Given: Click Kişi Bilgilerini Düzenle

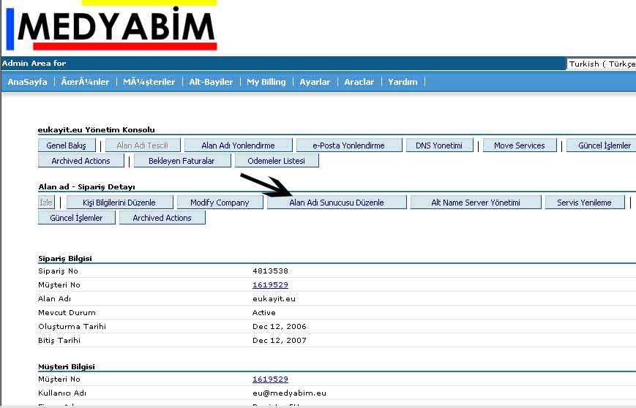Looking at the screenshot, I should (121, 203).
